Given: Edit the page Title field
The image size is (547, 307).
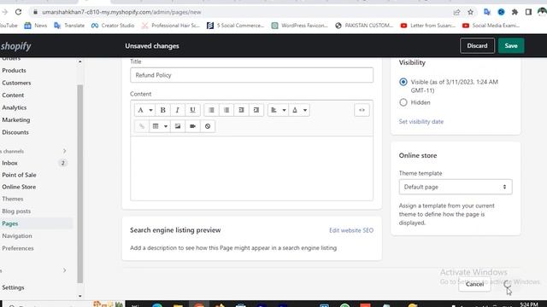Looking at the screenshot, I should (x=251, y=75).
